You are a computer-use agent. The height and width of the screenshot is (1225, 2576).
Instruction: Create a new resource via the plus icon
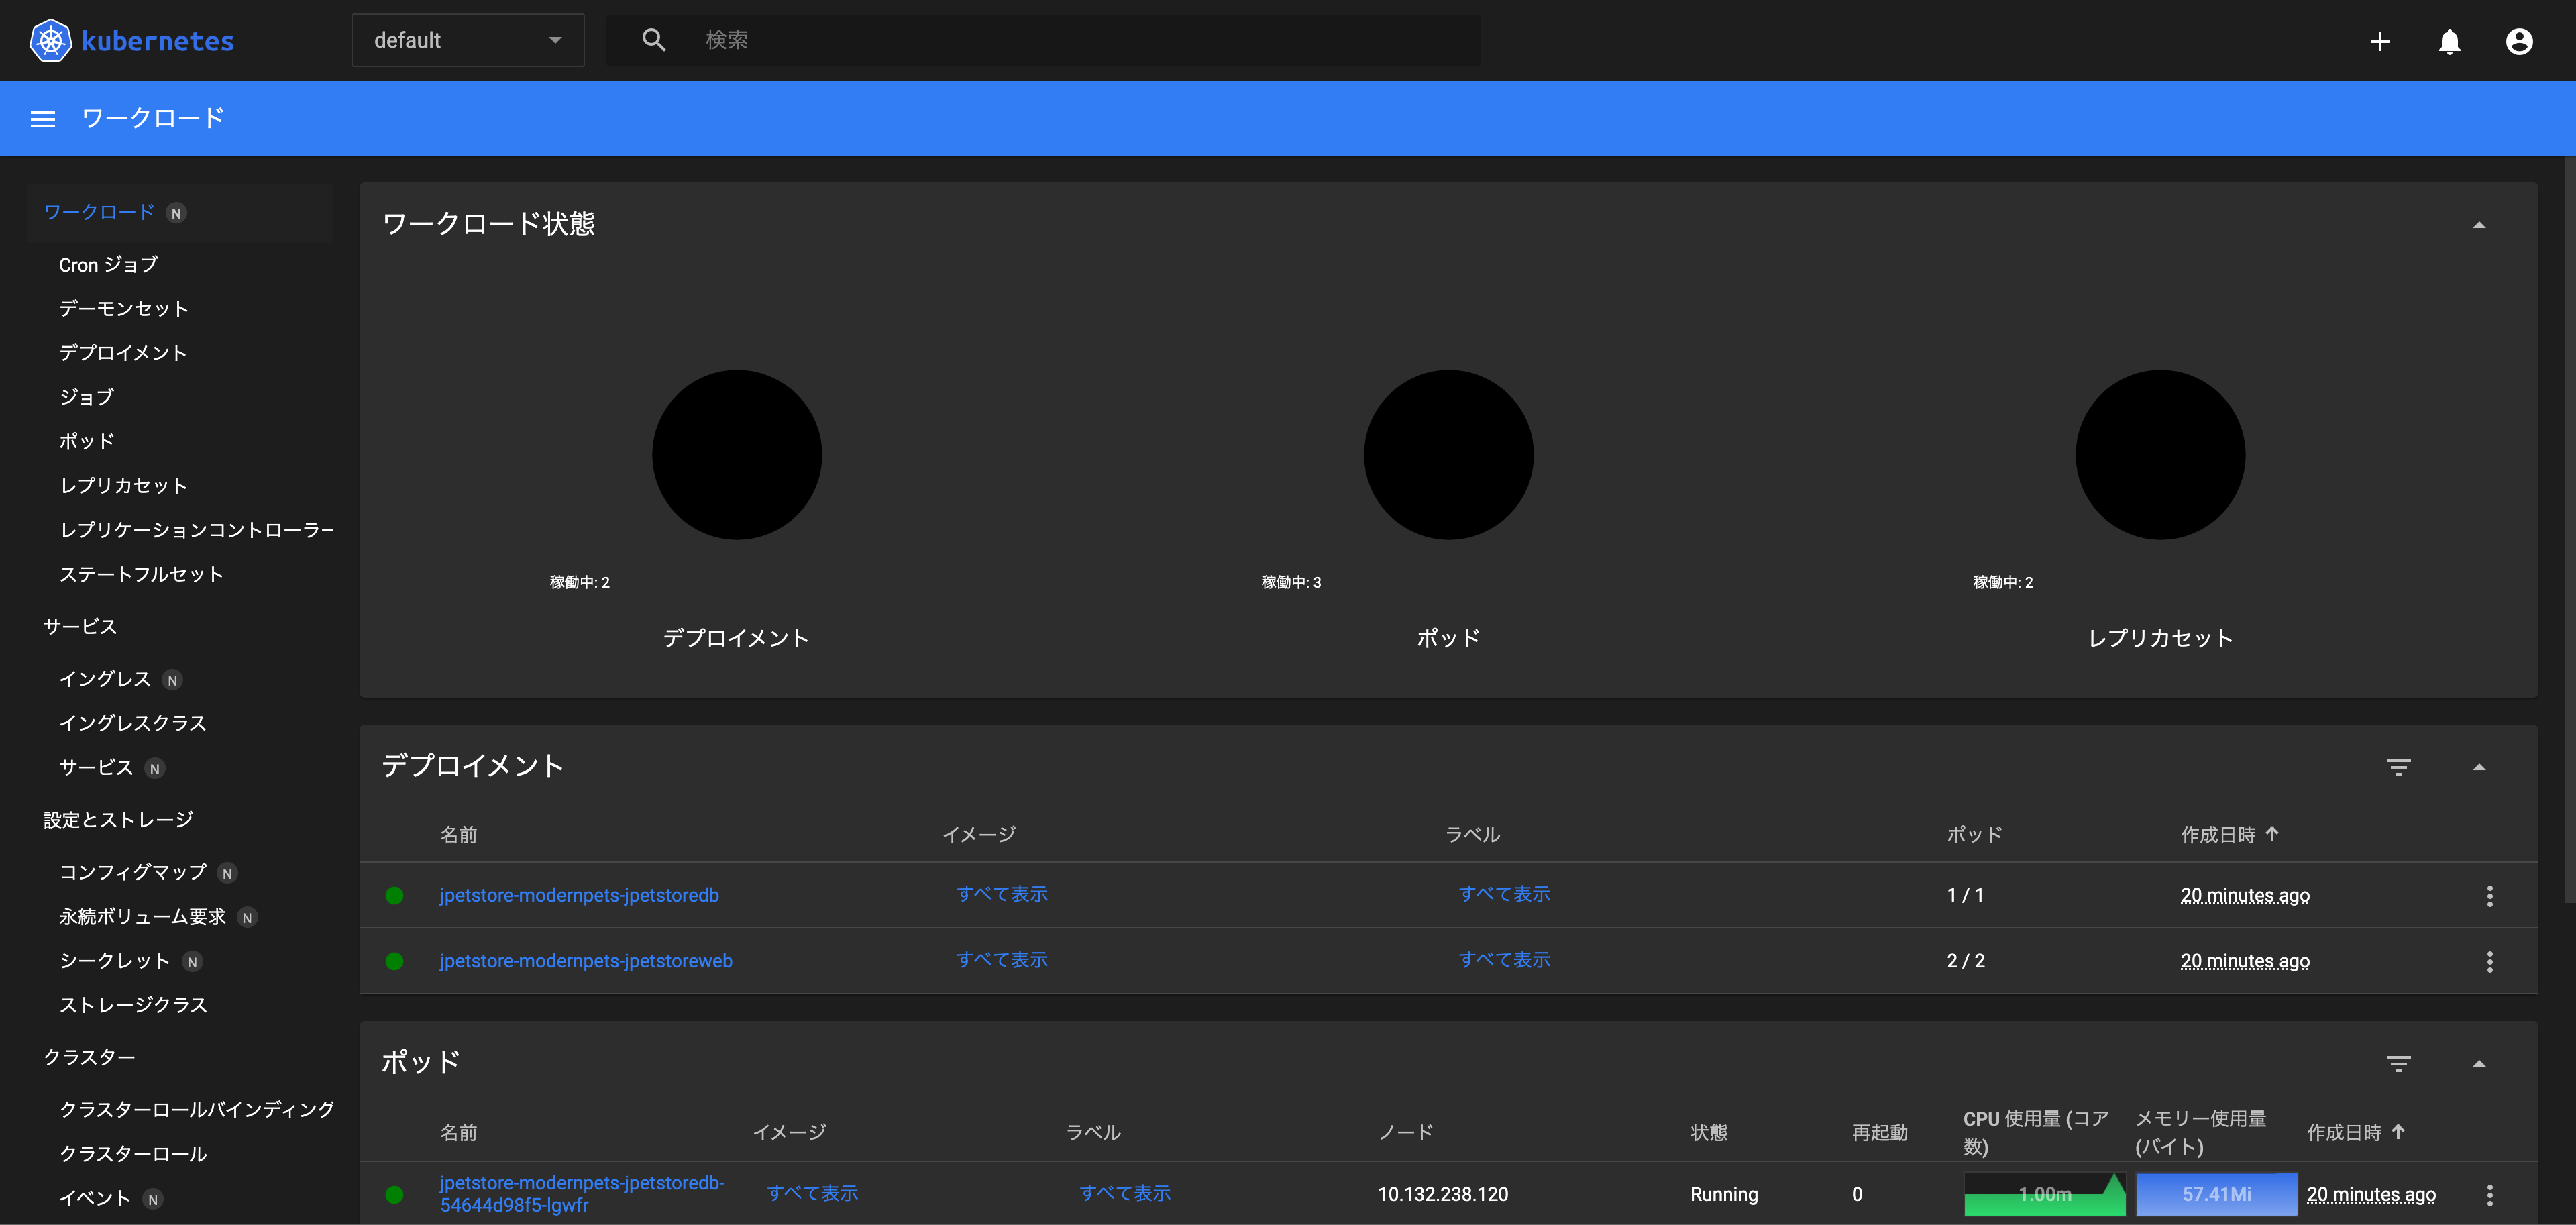click(x=2380, y=41)
